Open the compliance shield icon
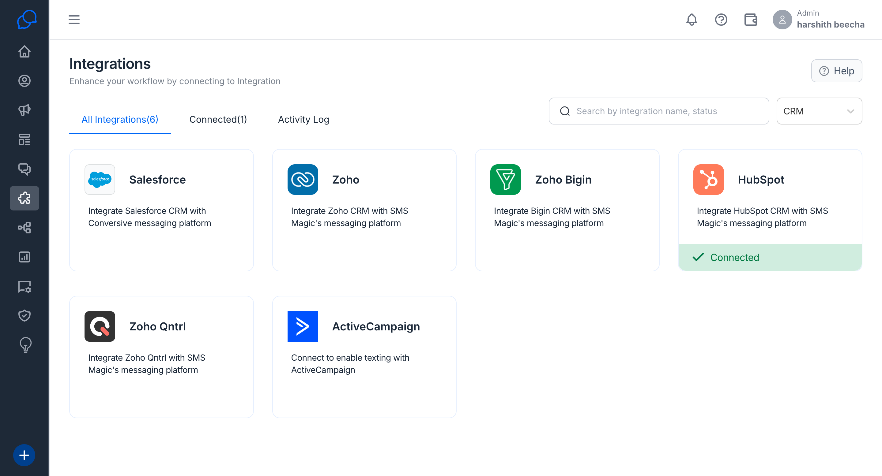The image size is (882, 476). (24, 316)
